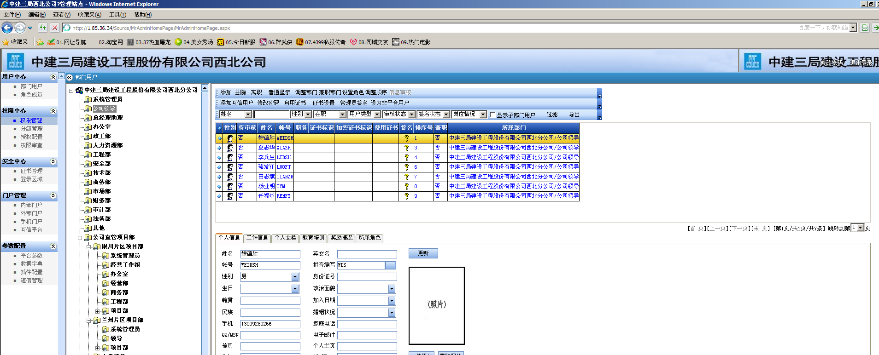Click the root company tree node icon
The width and height of the screenshot is (879, 355).
pyautogui.click(x=79, y=90)
